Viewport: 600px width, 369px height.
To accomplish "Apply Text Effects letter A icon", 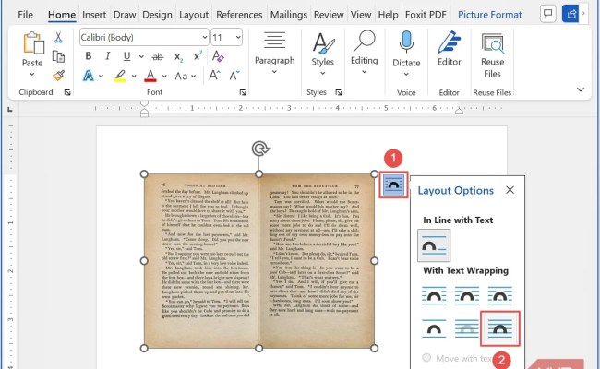I will click(x=89, y=76).
